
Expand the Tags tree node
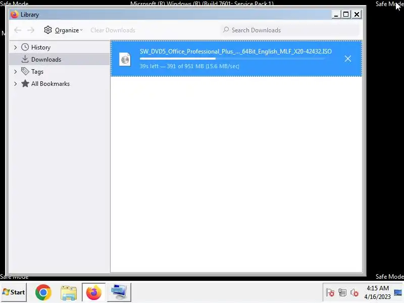(x=16, y=72)
